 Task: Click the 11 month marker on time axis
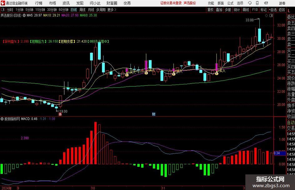(163, 188)
